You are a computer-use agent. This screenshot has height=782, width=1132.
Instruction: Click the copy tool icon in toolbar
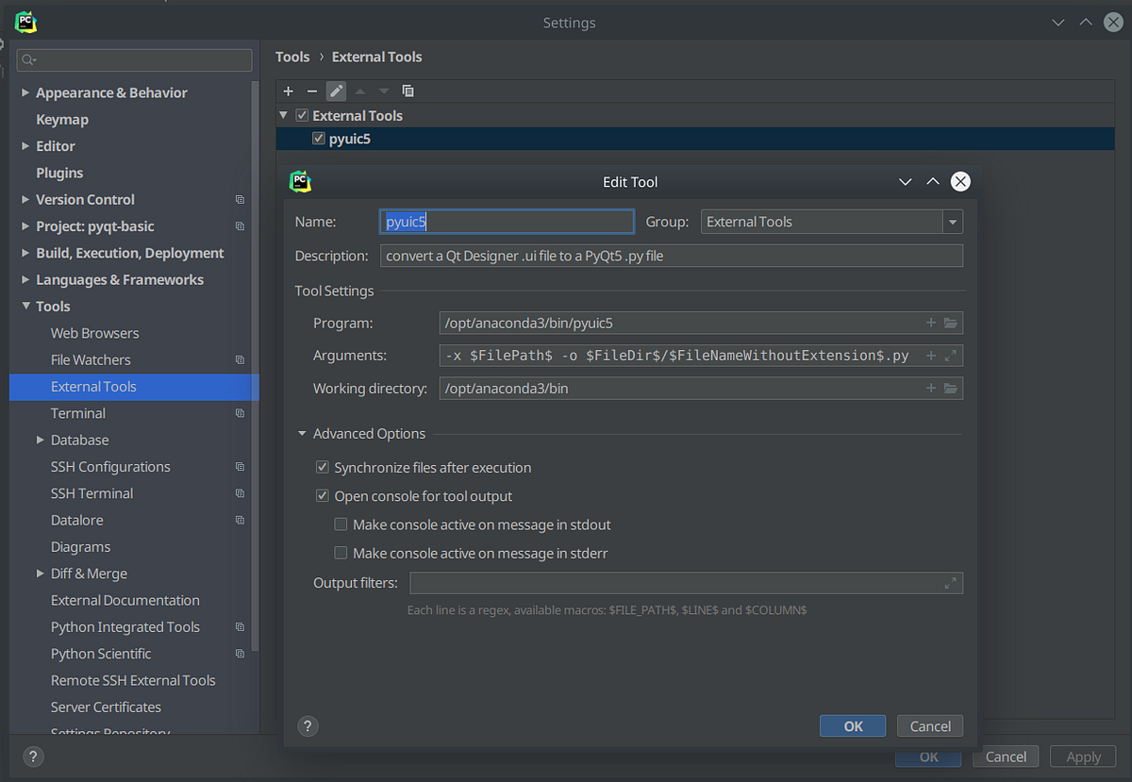(x=408, y=91)
